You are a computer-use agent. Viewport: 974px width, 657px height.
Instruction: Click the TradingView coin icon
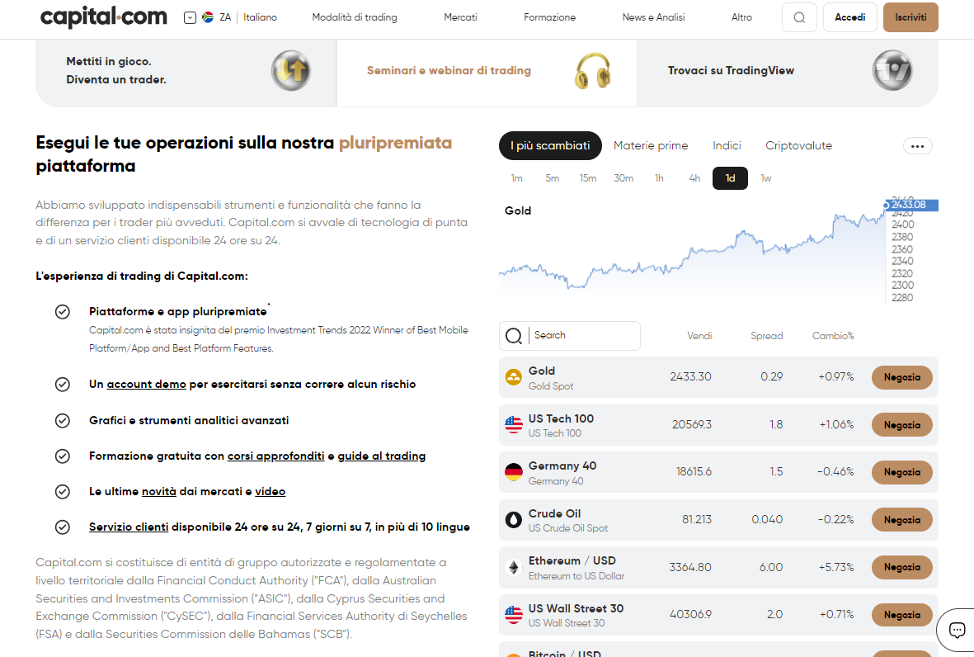tap(892, 70)
